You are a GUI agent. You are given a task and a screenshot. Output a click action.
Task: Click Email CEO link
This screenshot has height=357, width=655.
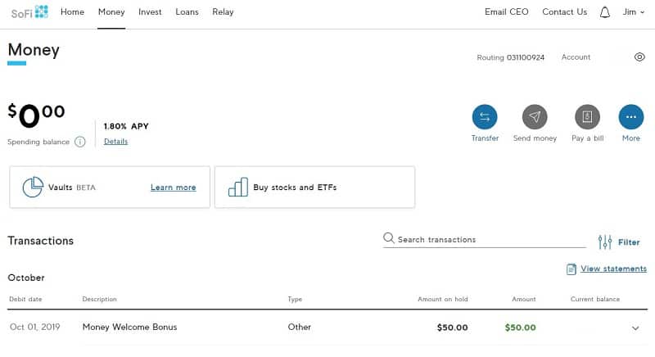[x=506, y=12]
